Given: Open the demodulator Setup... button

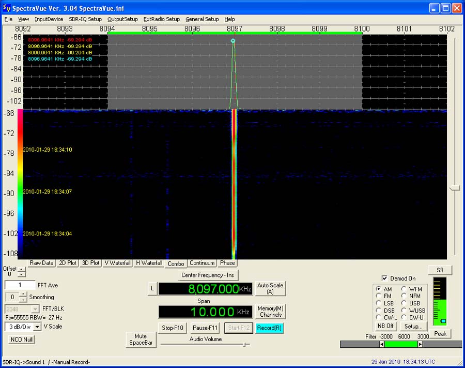Looking at the screenshot, I should tap(413, 327).
